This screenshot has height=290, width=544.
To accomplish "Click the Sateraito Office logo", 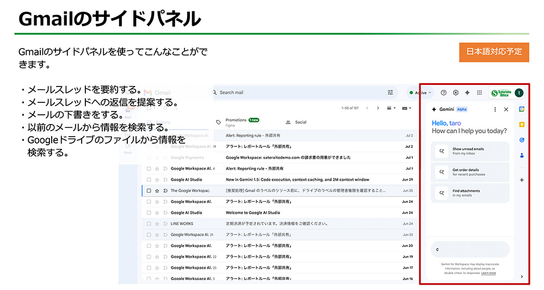I will click(x=502, y=92).
